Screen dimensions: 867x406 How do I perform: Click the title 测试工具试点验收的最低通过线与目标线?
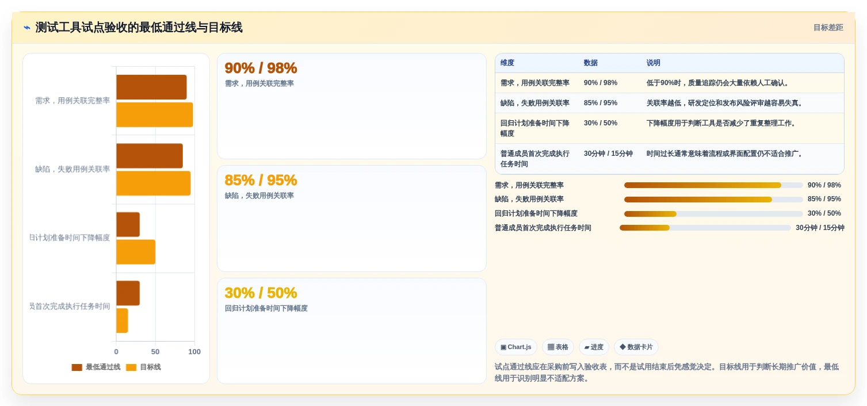139,28
